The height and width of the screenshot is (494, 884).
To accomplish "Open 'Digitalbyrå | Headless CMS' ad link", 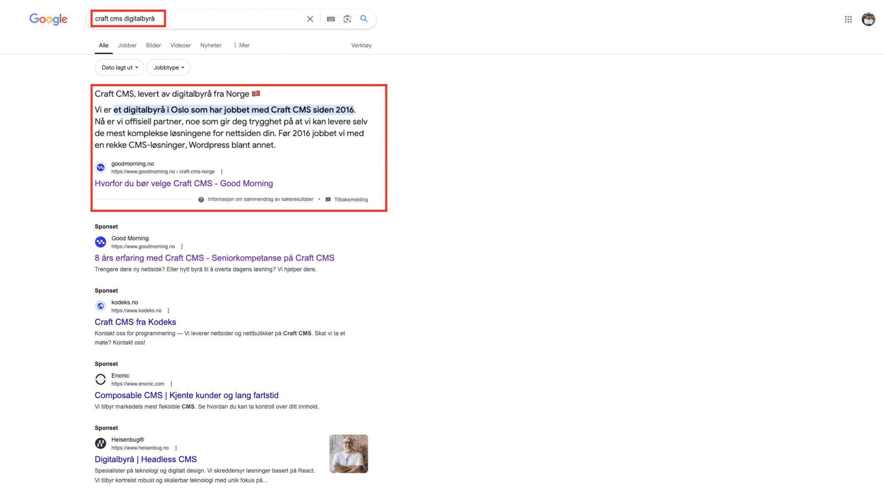I will (x=146, y=459).
